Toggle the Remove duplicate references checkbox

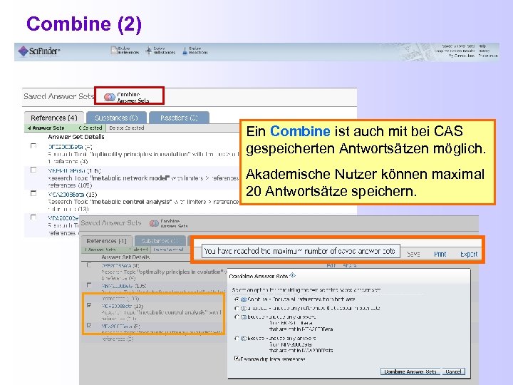point(237,359)
